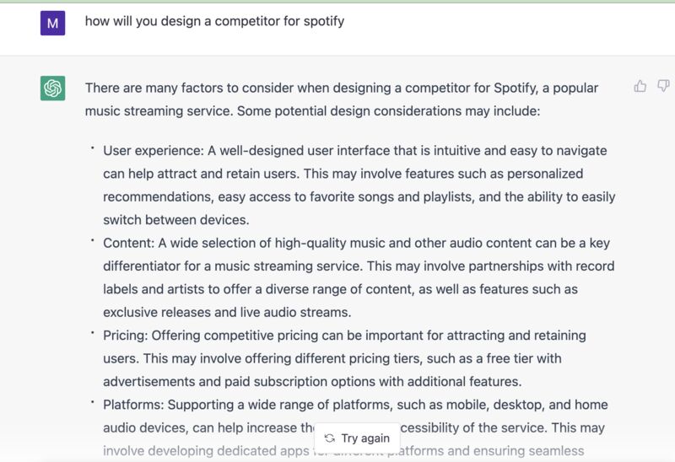The height and width of the screenshot is (462, 675).
Task: Click the thumbs up feedback icon
Action: click(x=640, y=87)
